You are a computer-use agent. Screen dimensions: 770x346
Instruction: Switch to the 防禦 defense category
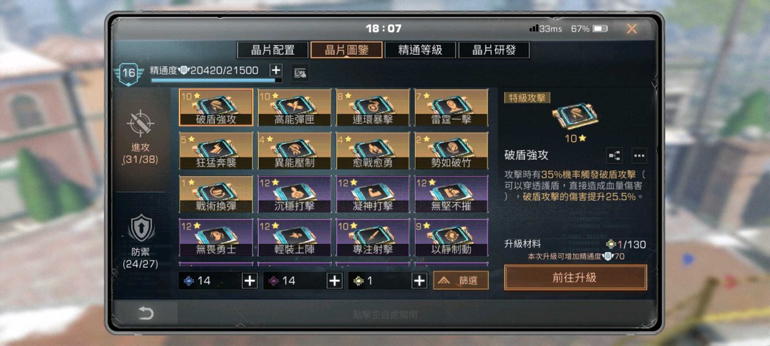[x=141, y=242]
